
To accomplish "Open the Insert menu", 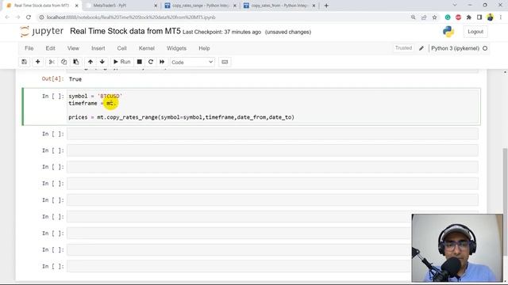I will click(x=98, y=48).
